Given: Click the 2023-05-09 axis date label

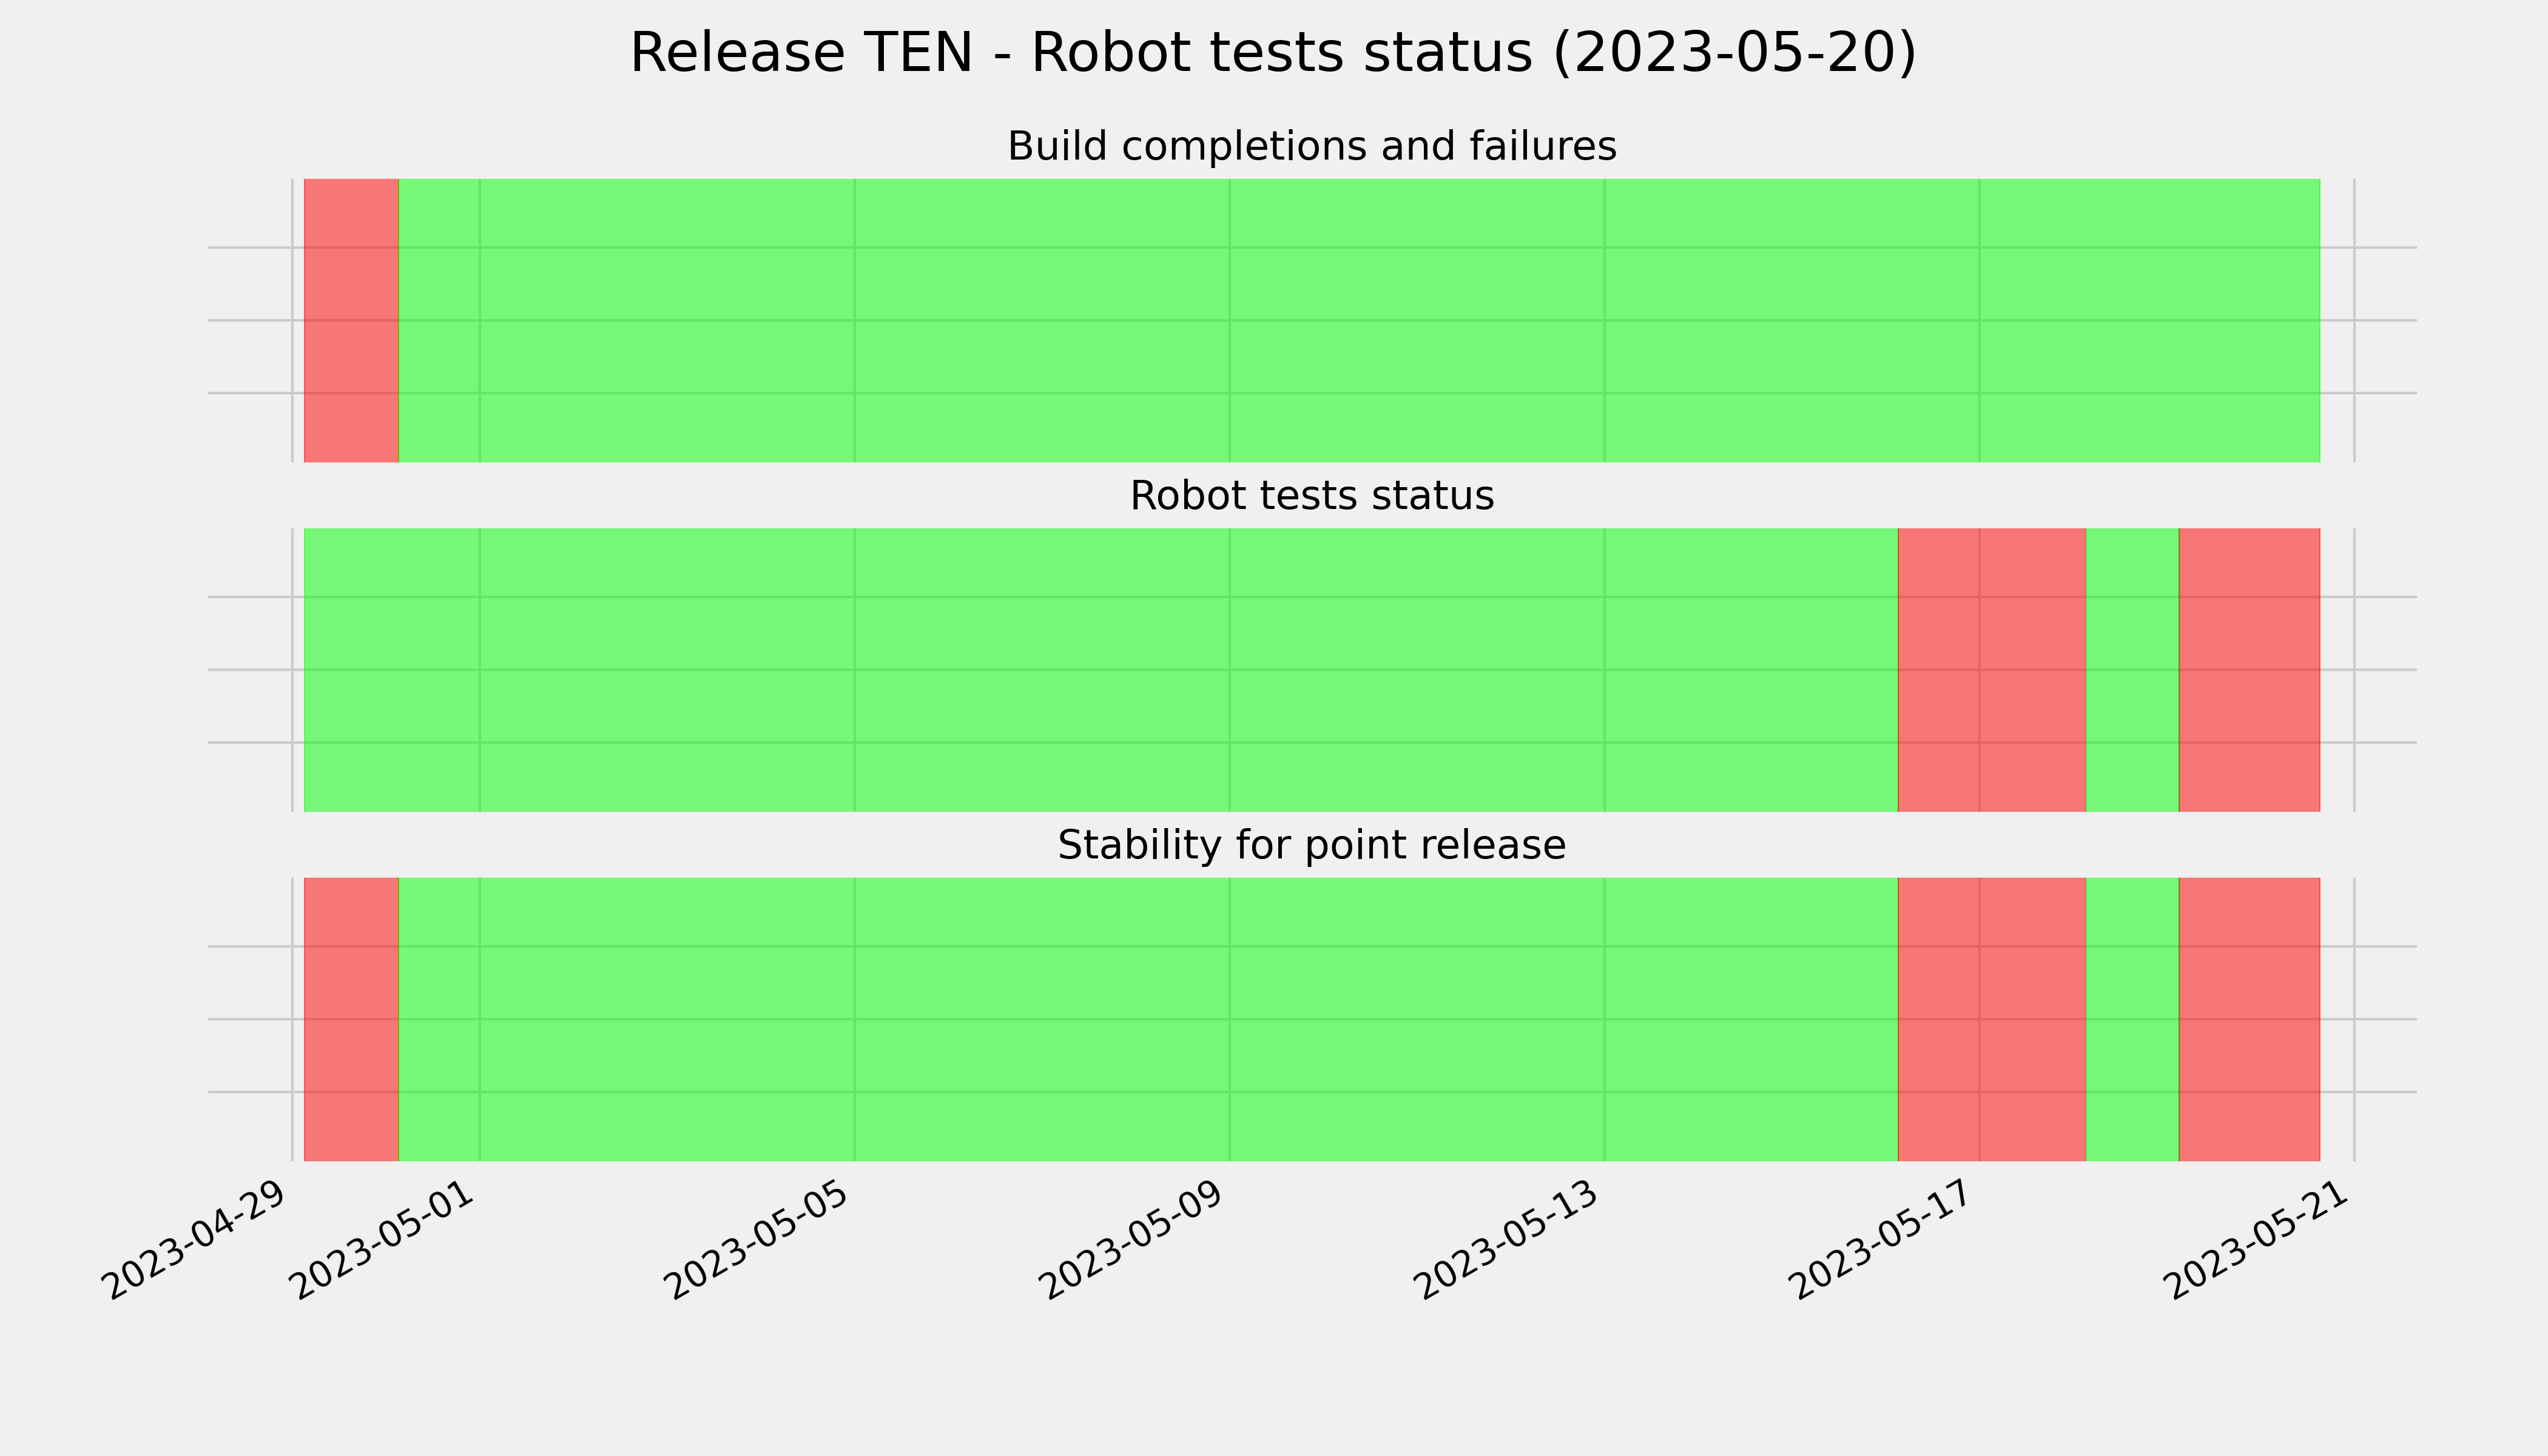Looking at the screenshot, I should 1133,1240.
